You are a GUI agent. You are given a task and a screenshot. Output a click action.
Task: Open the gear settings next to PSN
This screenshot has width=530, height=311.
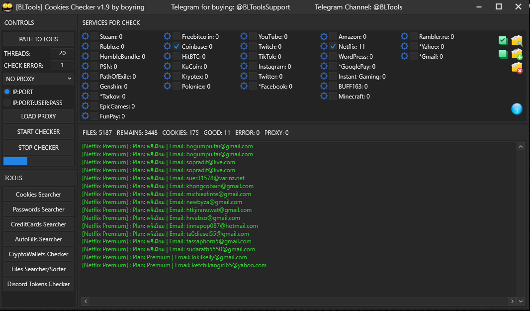coord(85,66)
